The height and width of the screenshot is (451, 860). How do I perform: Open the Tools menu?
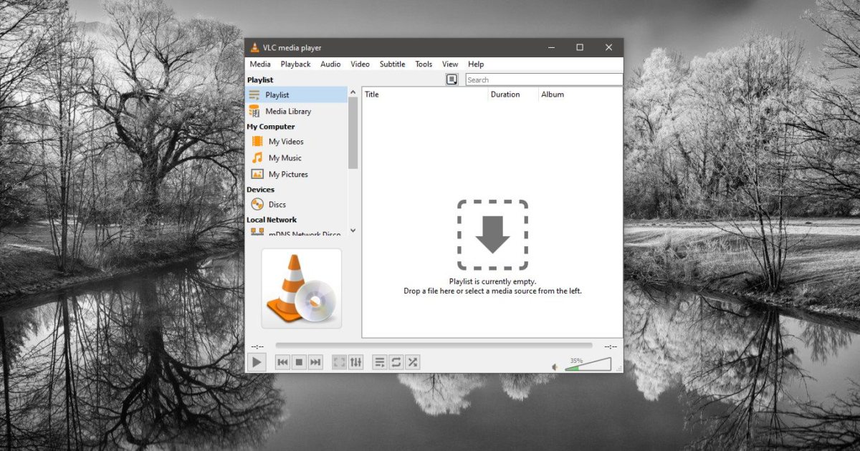pos(423,64)
